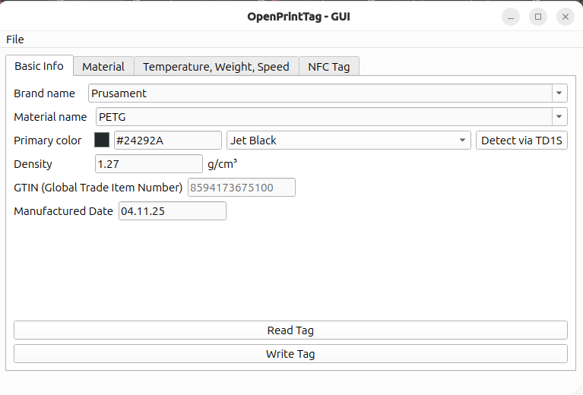The height and width of the screenshot is (395, 583).
Task: Open the Jet Black color name dropdown
Action: coord(349,141)
